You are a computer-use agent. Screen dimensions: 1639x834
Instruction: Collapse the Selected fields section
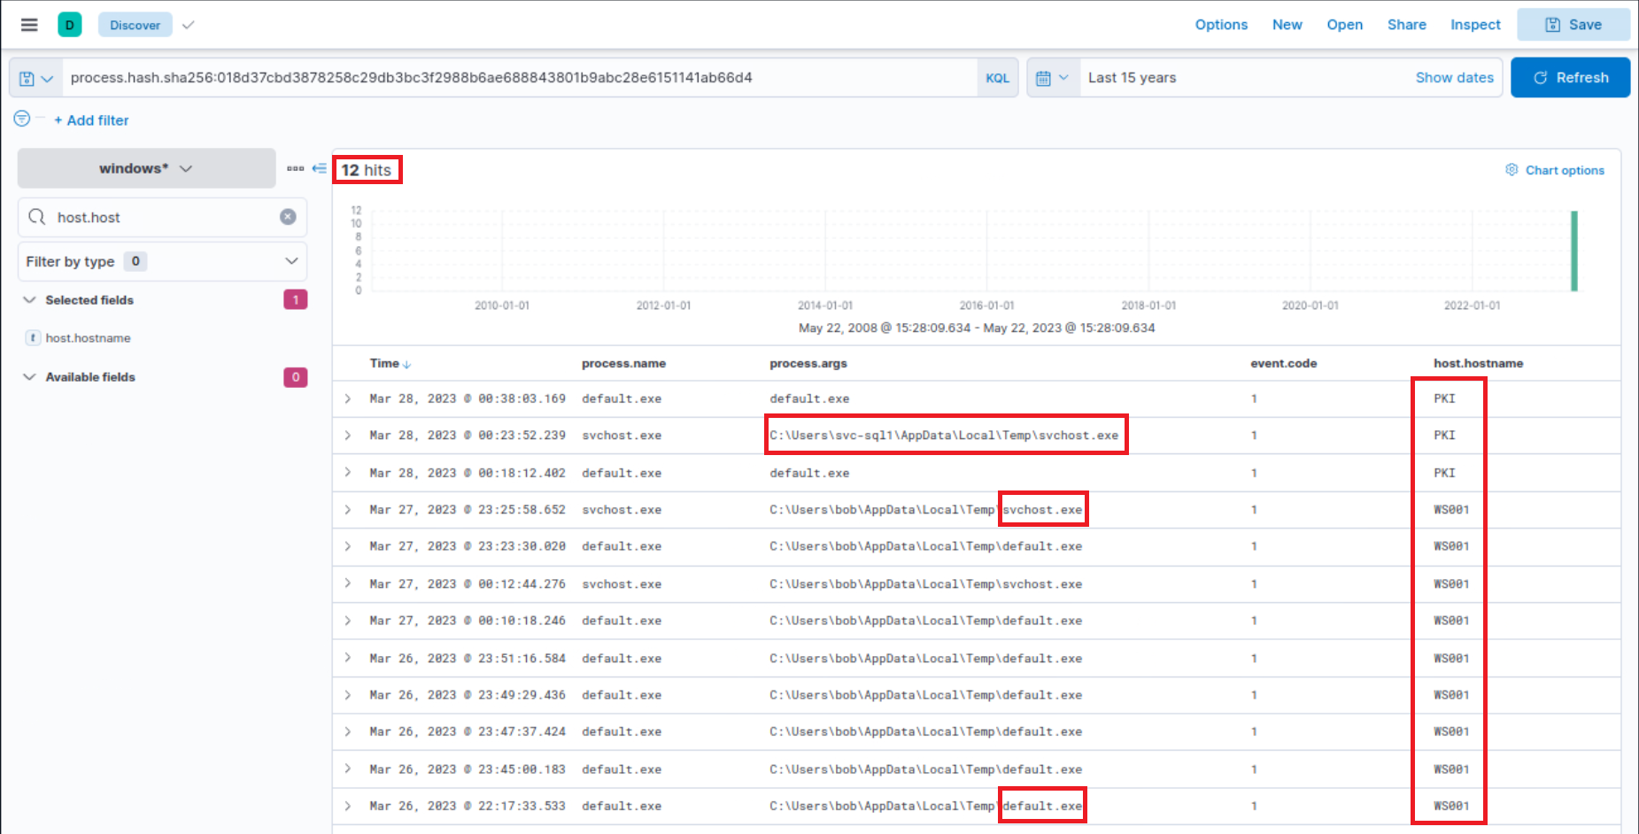30,299
